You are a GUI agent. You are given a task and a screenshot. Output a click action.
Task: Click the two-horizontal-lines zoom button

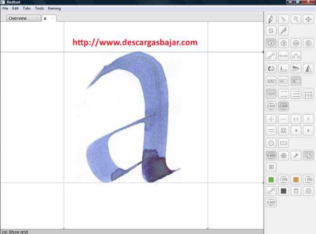[271, 130]
